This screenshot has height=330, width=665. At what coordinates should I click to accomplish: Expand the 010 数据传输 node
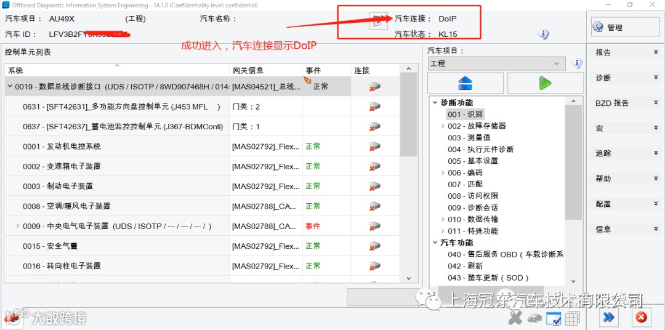pos(443,219)
